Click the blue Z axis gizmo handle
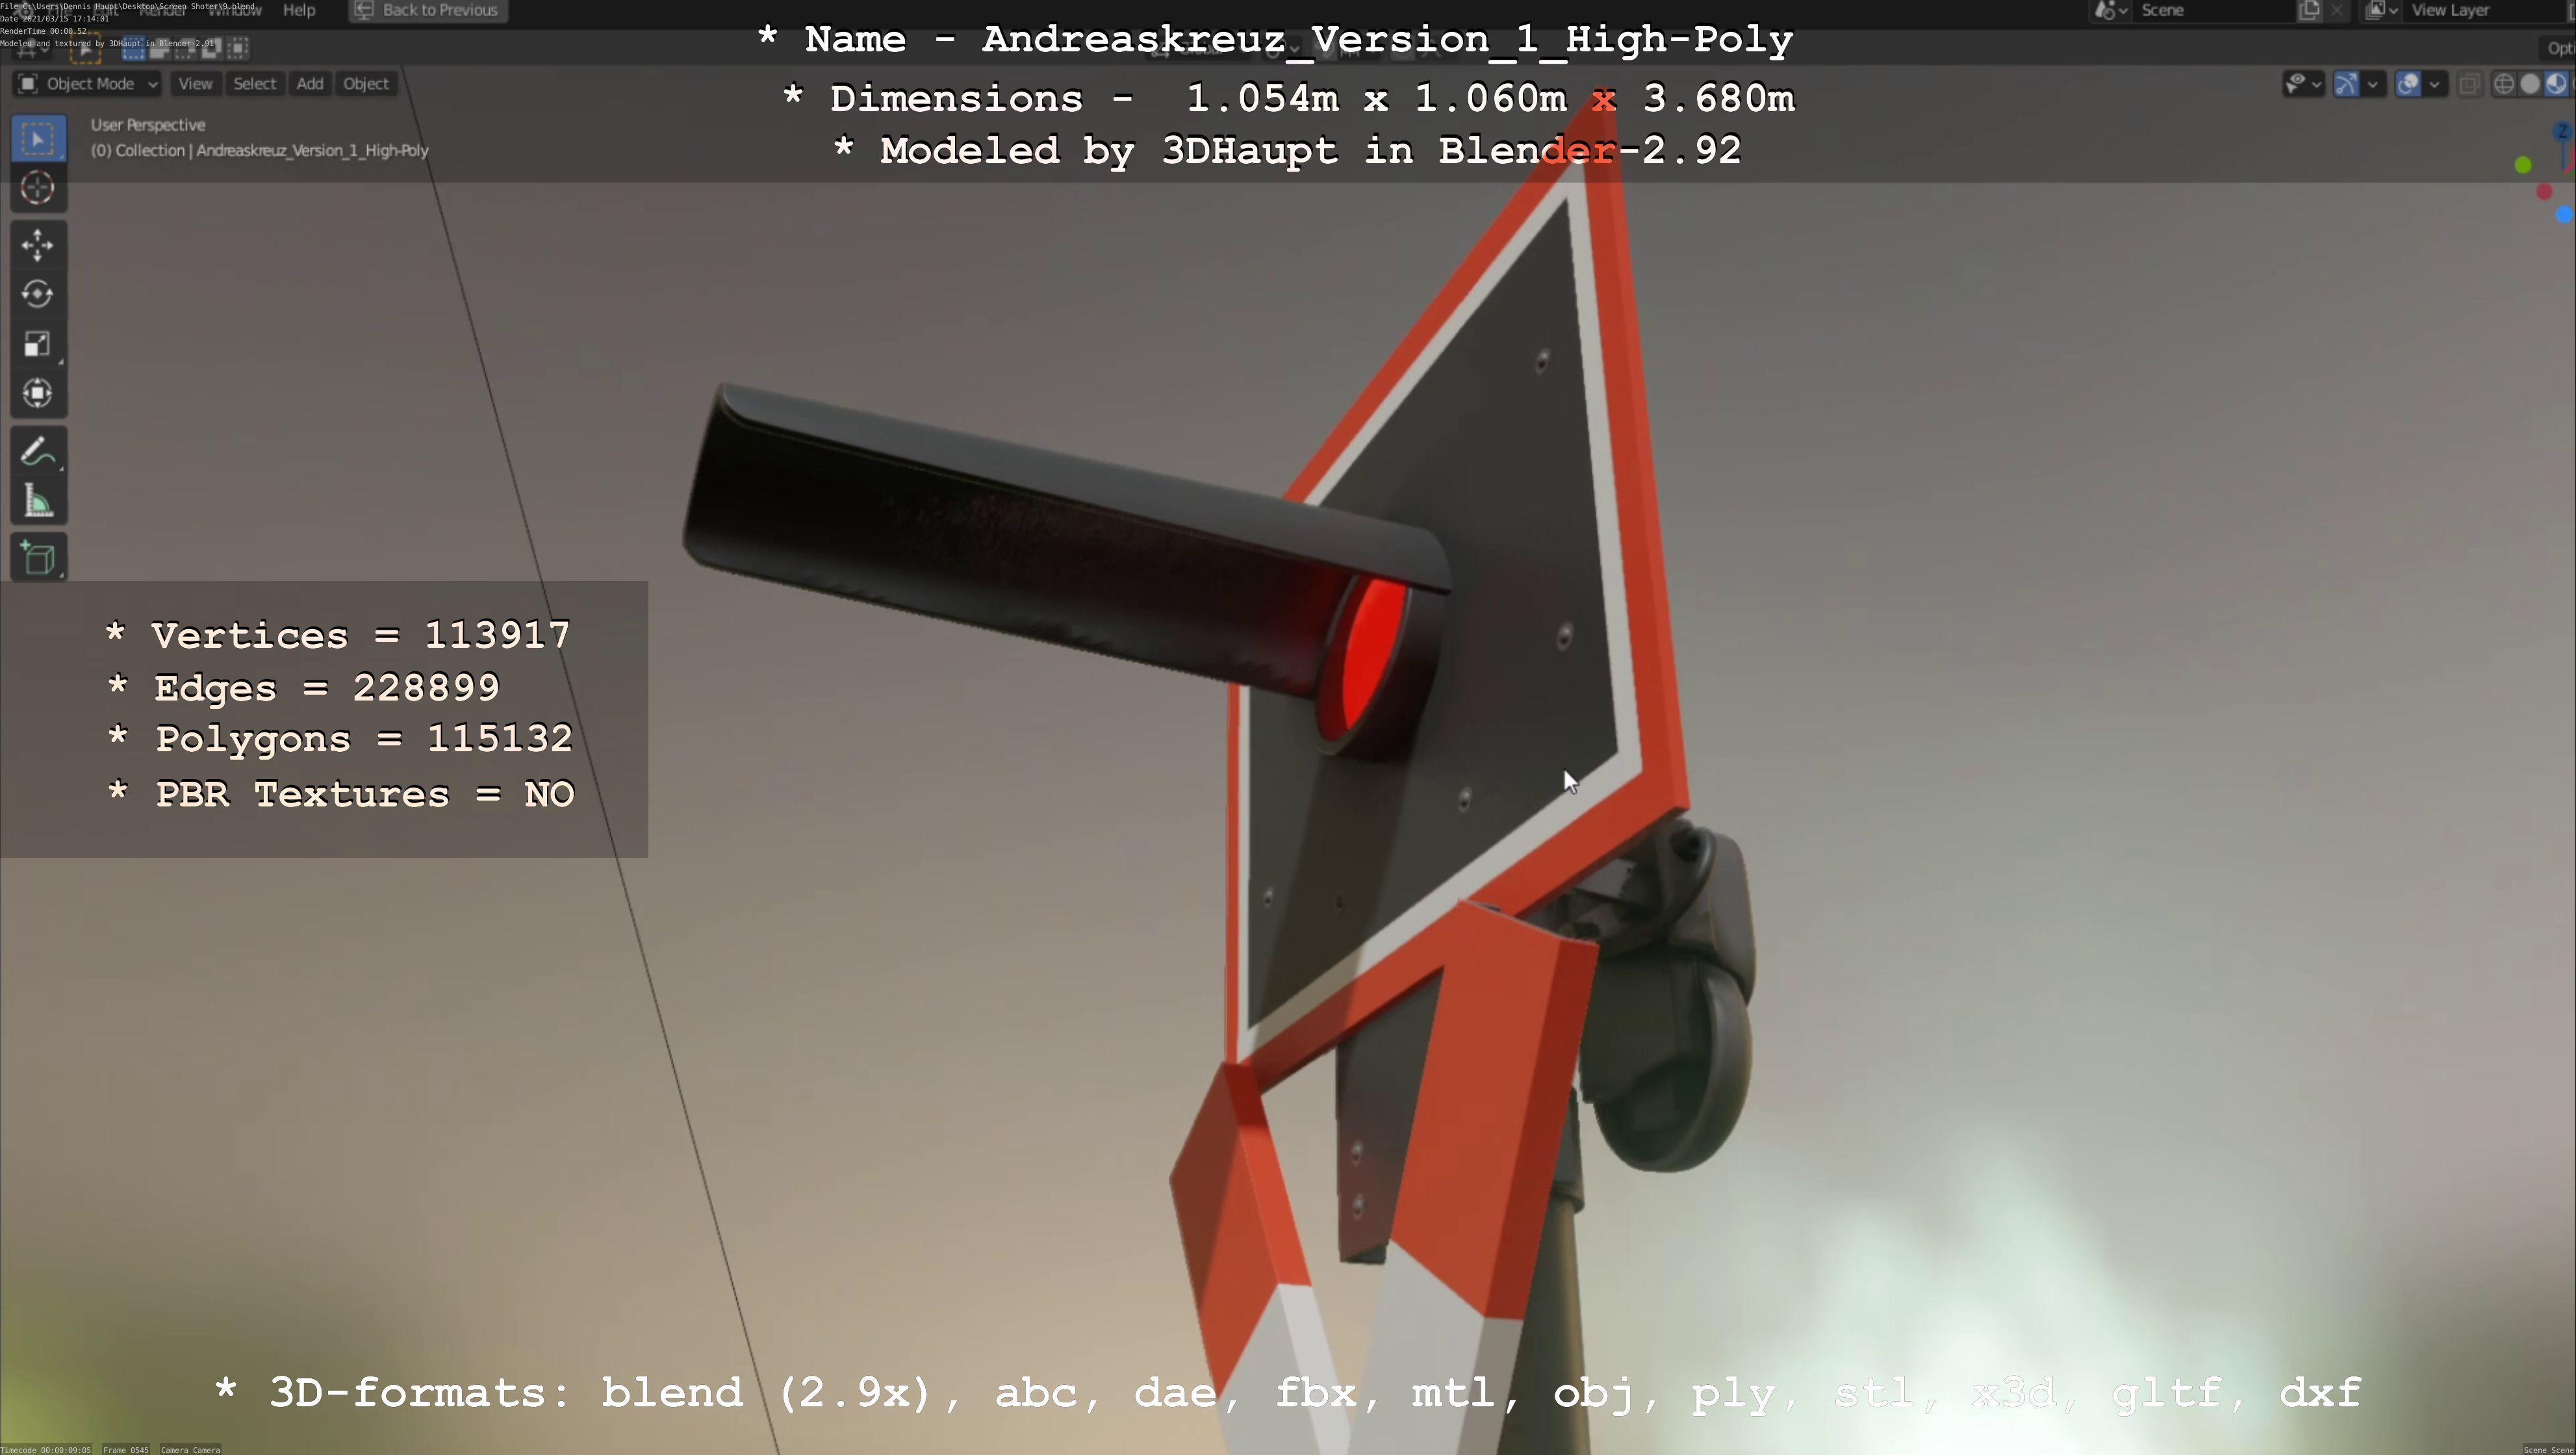Viewport: 2576px width, 1455px height. tap(2563, 132)
